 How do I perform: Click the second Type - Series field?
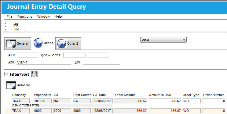click(x=98, y=55)
